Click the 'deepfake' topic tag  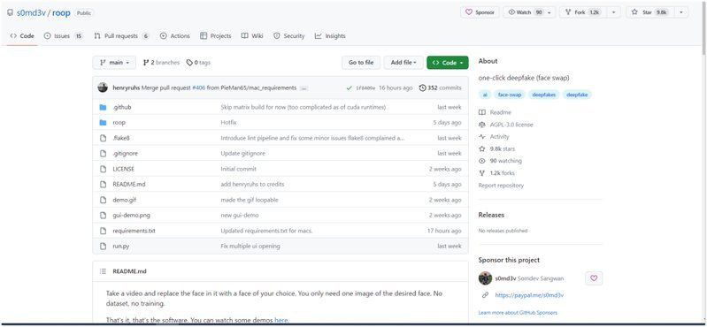(577, 95)
